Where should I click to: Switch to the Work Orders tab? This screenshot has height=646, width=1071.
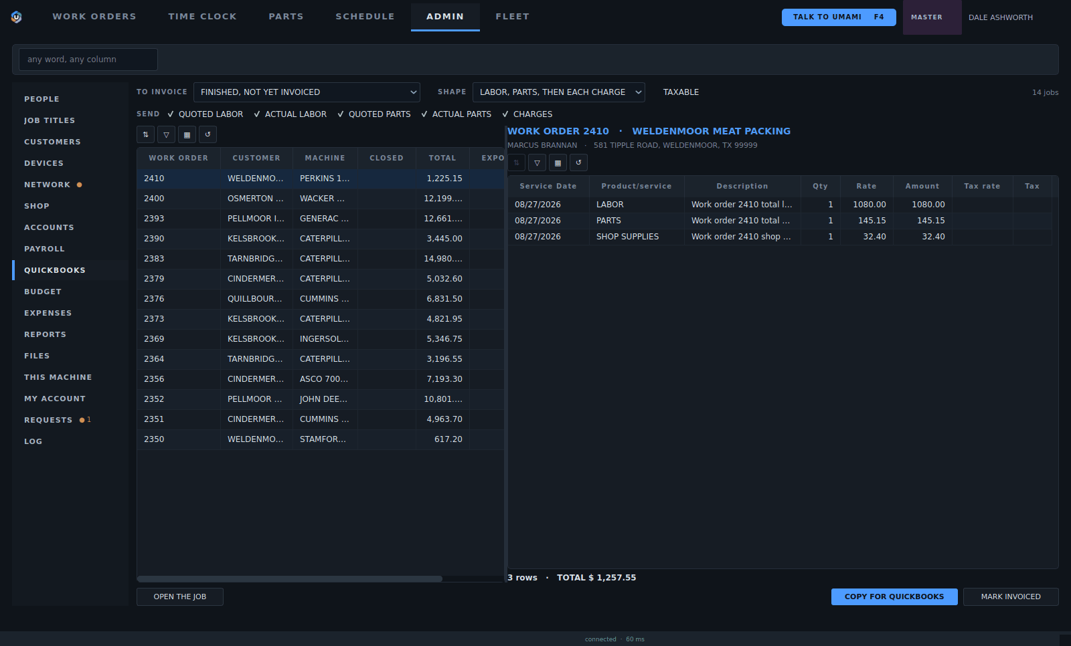[x=94, y=17]
